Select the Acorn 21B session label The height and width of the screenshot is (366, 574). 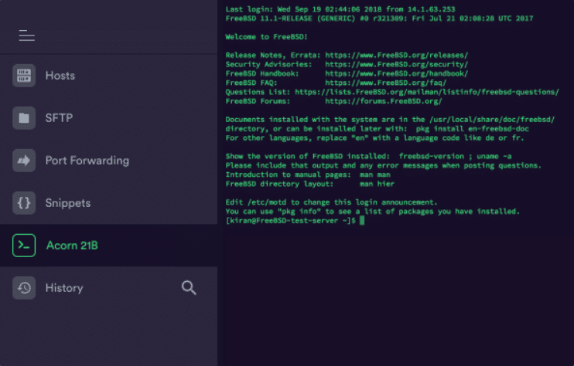point(72,246)
